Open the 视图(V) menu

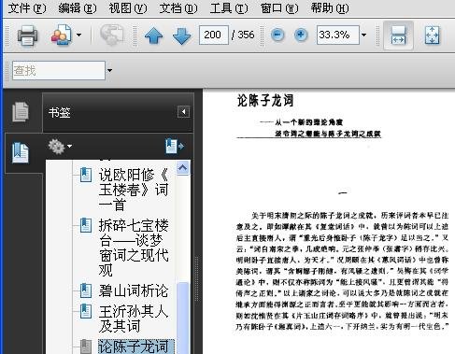coord(128,7)
